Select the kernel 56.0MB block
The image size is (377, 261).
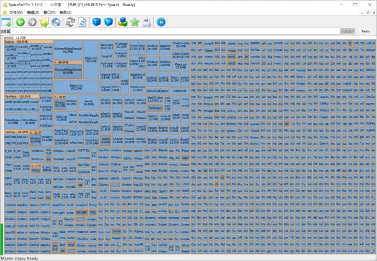pos(88,103)
